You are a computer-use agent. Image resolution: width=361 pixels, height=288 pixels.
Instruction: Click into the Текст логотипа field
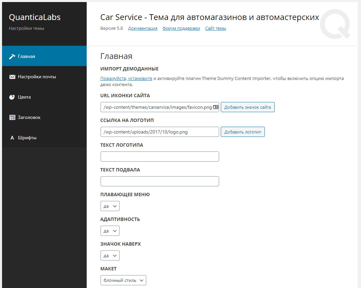160,157
